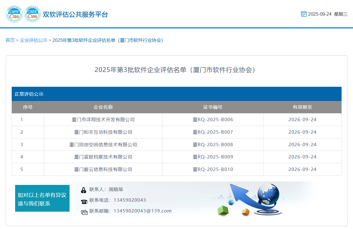Click the 企业名称 column header
The height and width of the screenshot is (229, 353).
103,107
